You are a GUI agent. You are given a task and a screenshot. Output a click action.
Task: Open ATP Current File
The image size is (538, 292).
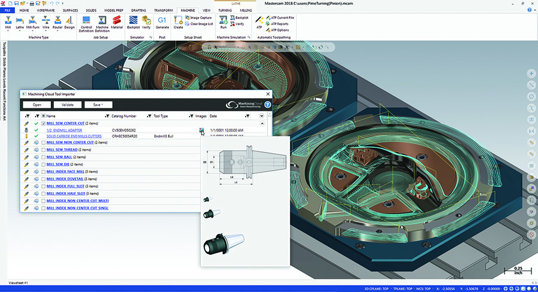point(280,18)
